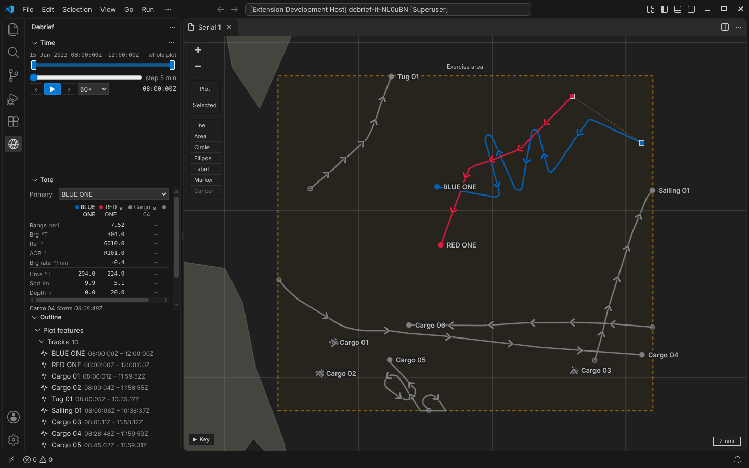749x468 pixels.
Task: Close the Serial 1 tab
Action: click(229, 27)
